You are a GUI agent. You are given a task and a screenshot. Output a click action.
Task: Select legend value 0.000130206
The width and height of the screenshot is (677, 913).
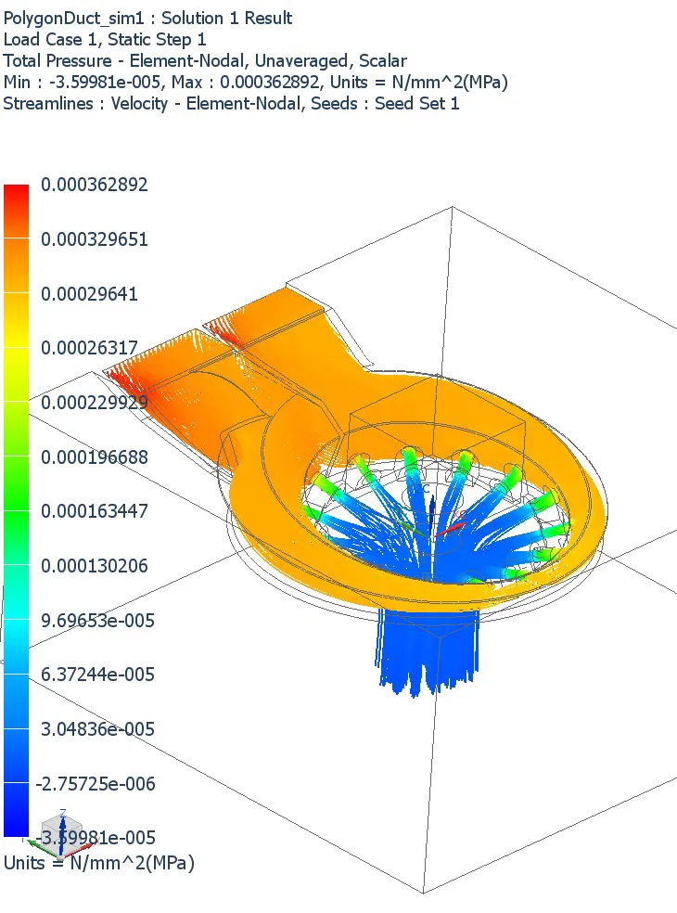(x=95, y=565)
